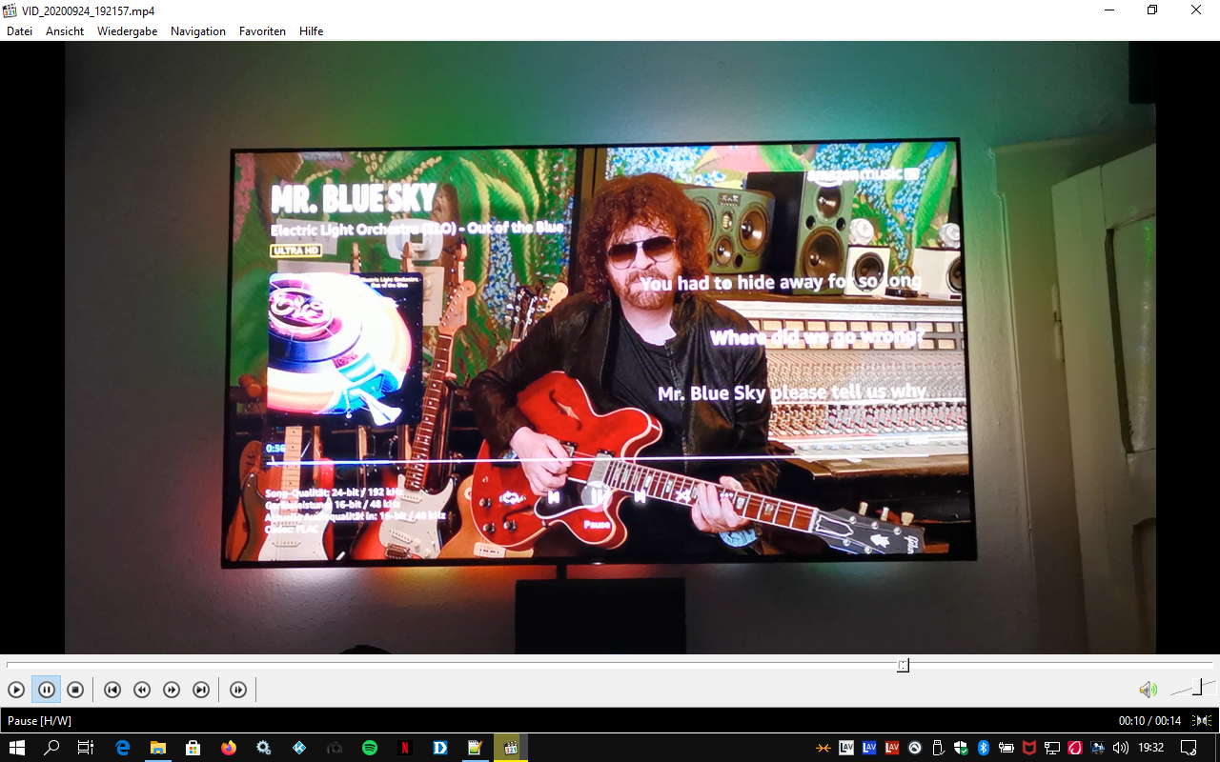Click the application icon in the title bar
1220x762 pixels.
(10, 10)
